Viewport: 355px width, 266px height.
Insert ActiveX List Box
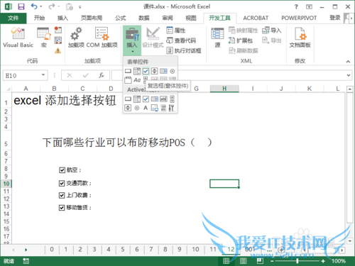(x=155, y=99)
